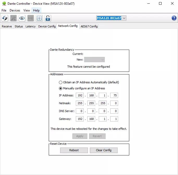Switch to the Latency tab
The height and width of the screenshot is (175, 178).
(30, 26)
